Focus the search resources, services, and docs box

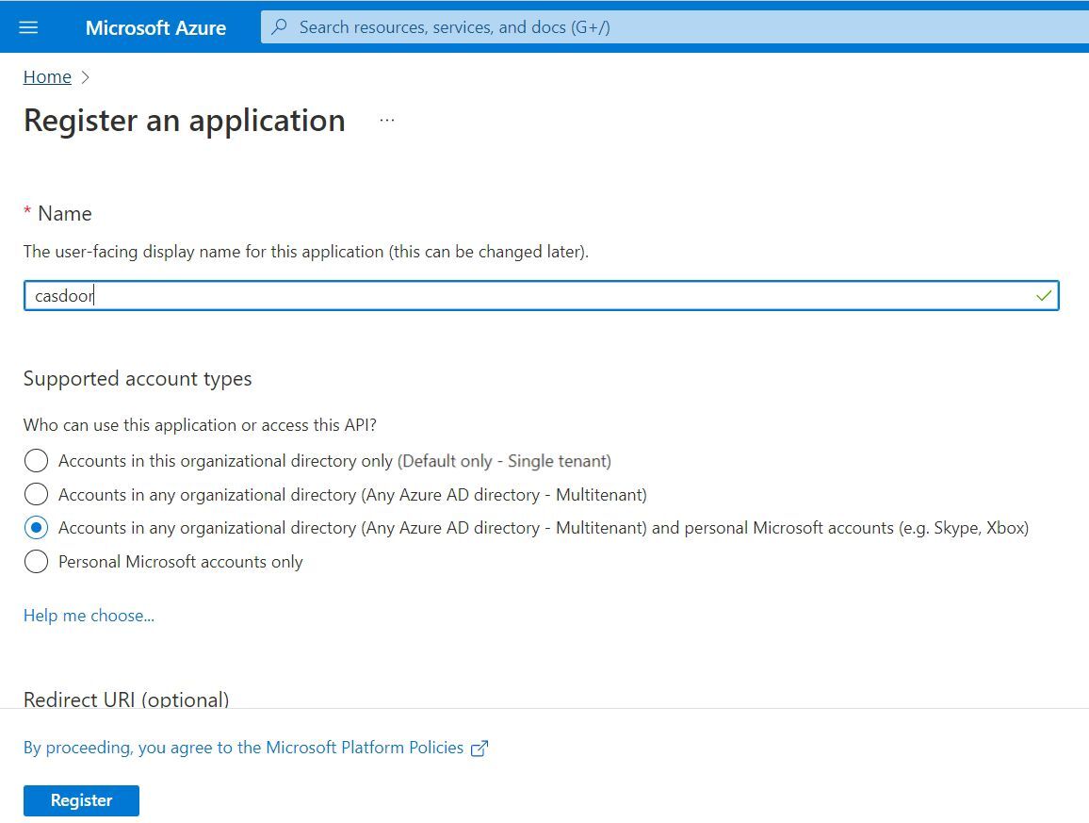659,27
